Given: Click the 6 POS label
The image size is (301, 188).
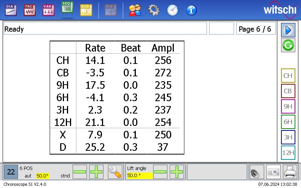Looking at the screenshot, I should [26, 168].
